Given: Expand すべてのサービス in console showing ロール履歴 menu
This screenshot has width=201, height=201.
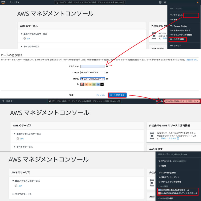Looking at the screenshot, I should (13, 194).
